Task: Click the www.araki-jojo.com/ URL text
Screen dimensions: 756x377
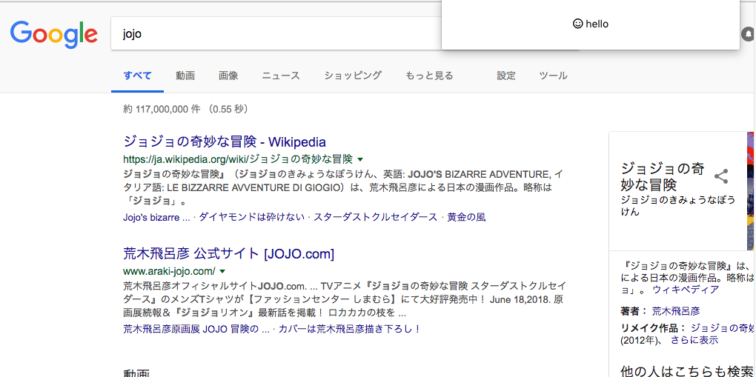Action: [x=169, y=271]
